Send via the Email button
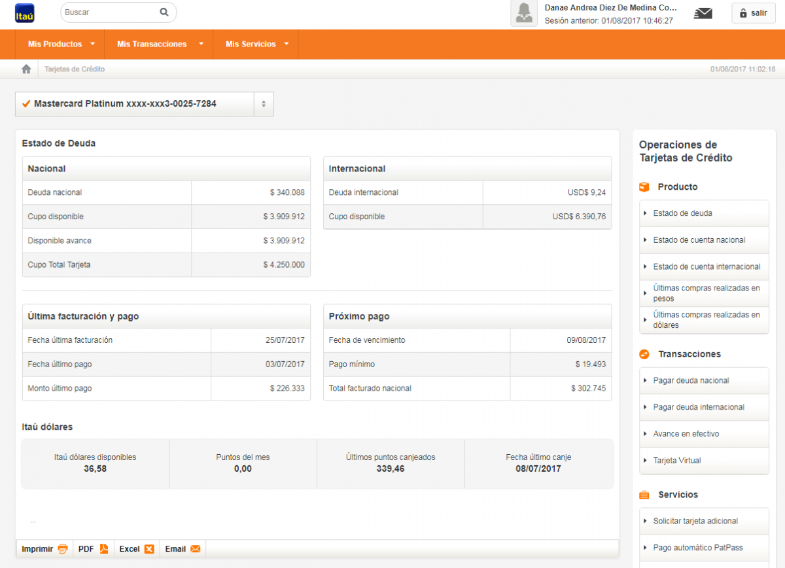 [x=183, y=549]
